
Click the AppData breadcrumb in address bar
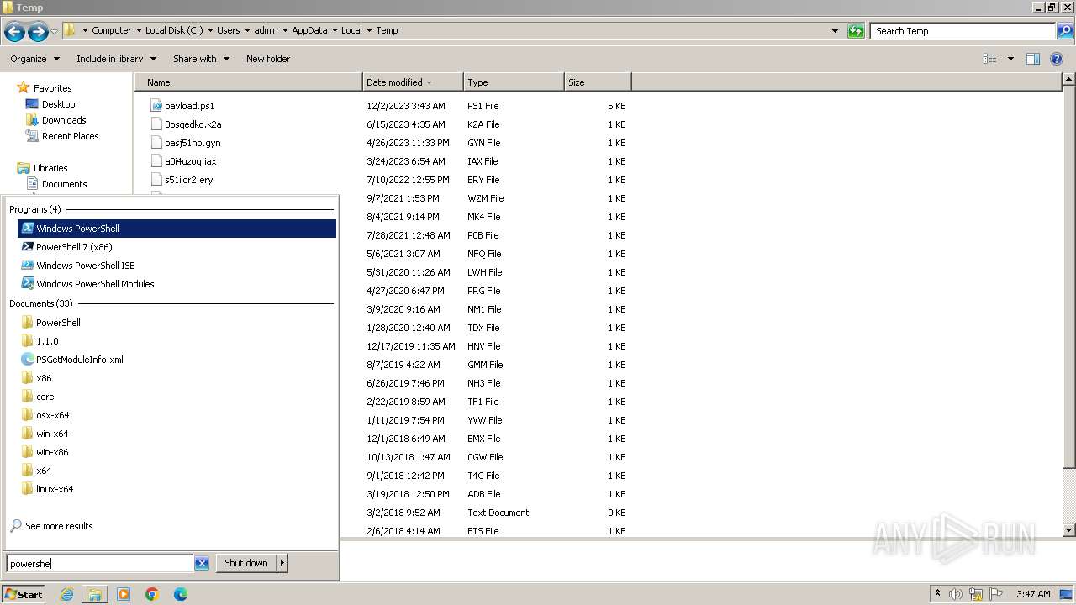click(x=309, y=30)
